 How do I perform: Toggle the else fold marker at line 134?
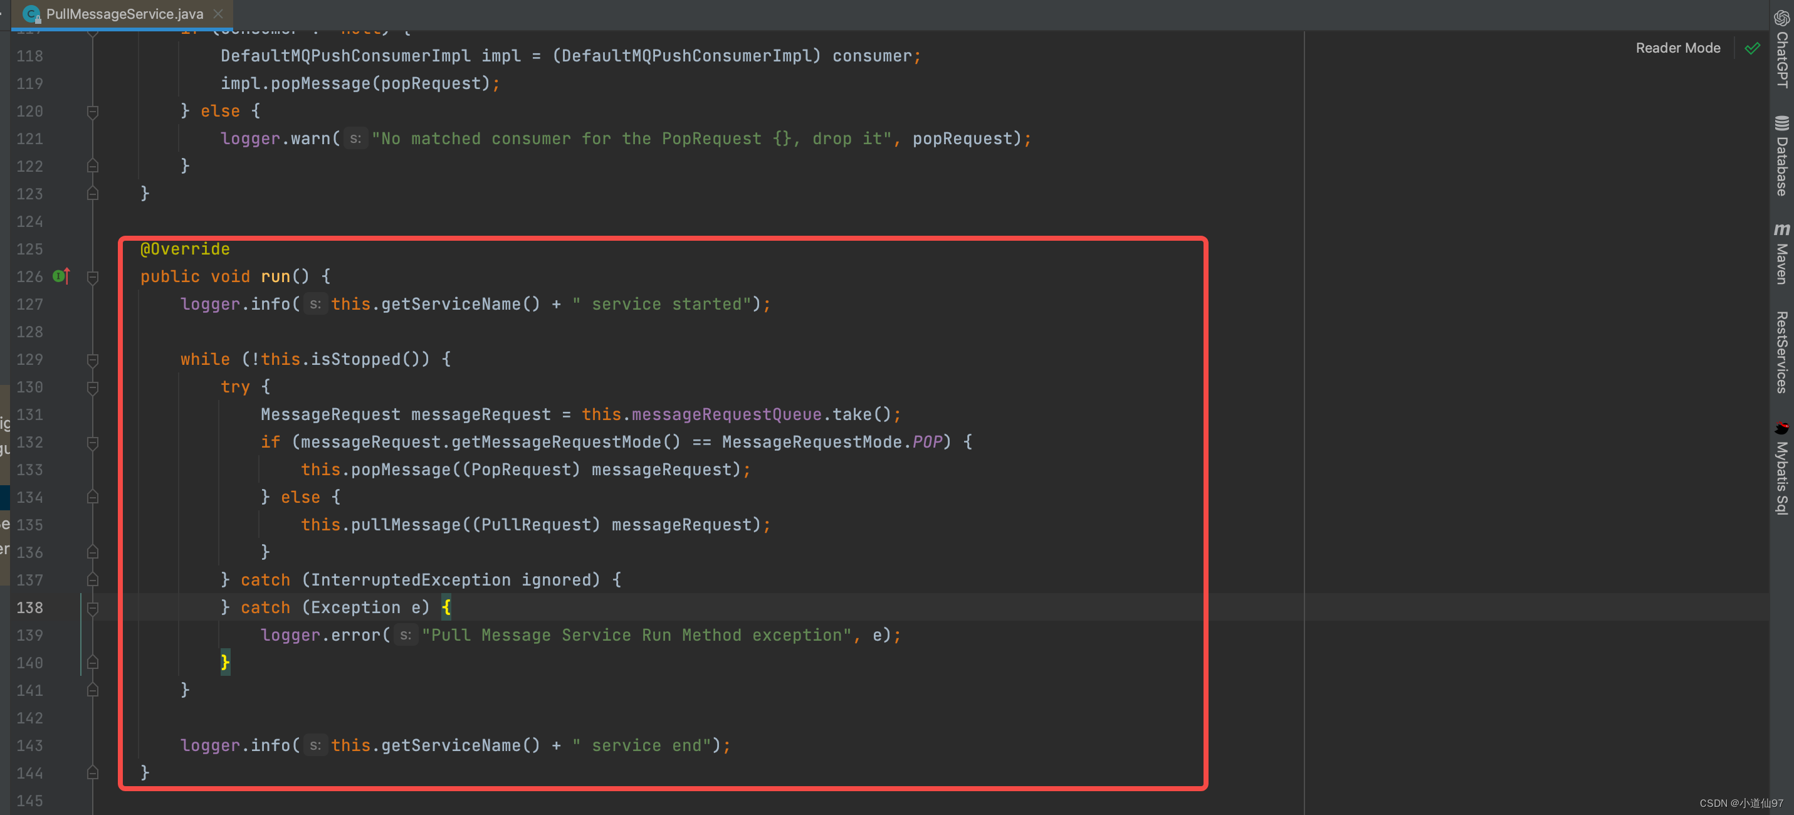[x=93, y=497]
